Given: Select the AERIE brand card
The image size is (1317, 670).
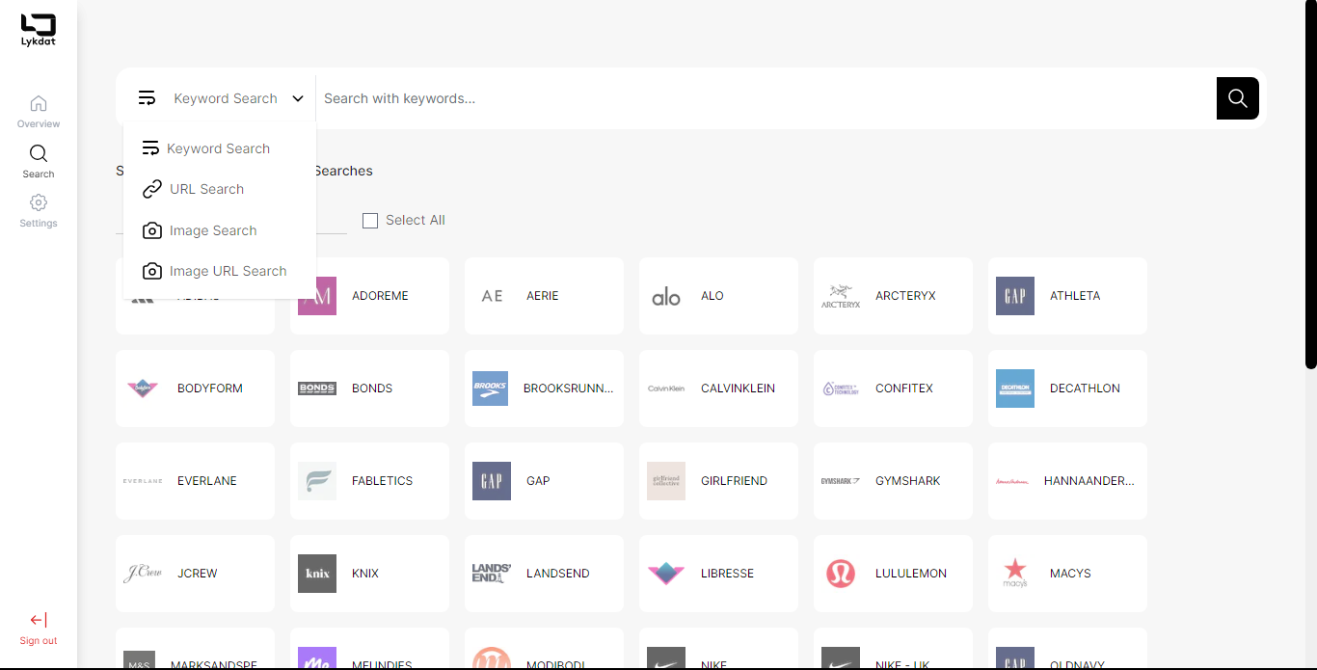Looking at the screenshot, I should tap(544, 296).
